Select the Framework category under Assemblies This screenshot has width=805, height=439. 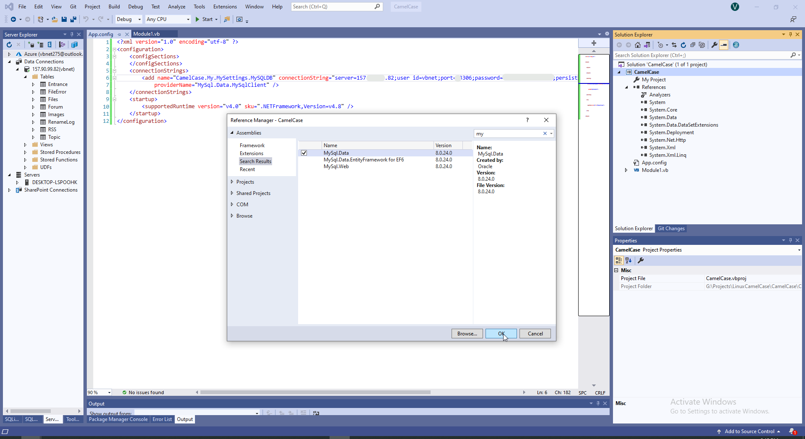252,145
